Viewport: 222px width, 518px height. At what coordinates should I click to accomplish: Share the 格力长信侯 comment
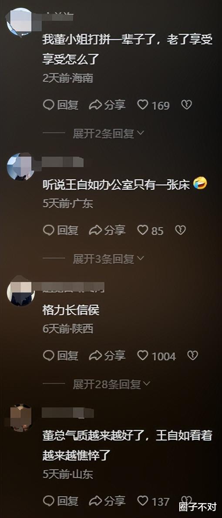tap(108, 356)
